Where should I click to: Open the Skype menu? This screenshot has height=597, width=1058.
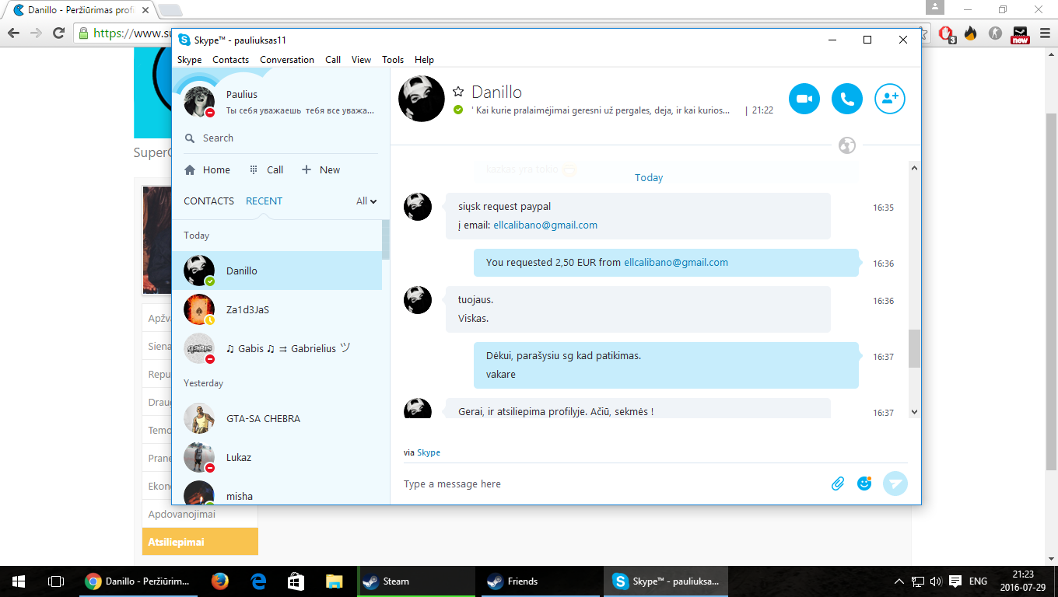click(x=189, y=60)
